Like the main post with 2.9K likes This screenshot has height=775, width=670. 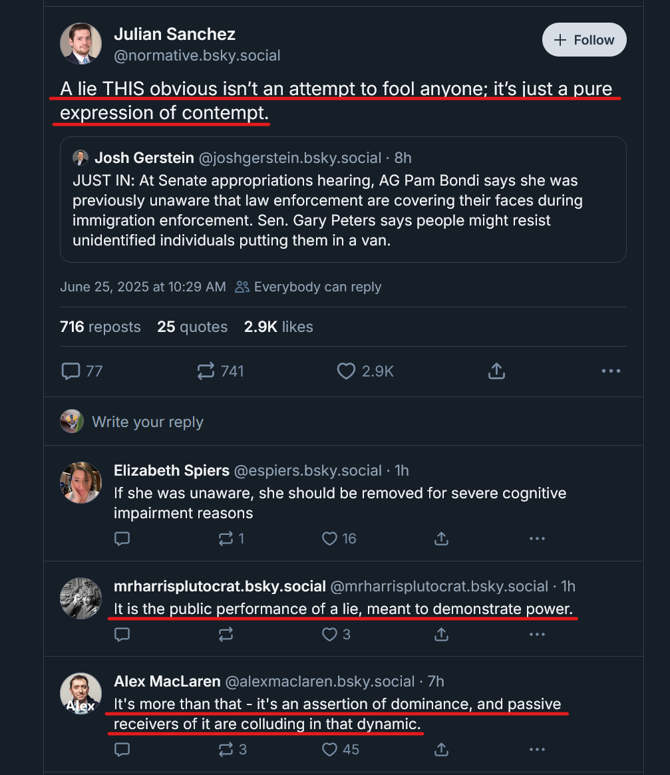coord(365,371)
